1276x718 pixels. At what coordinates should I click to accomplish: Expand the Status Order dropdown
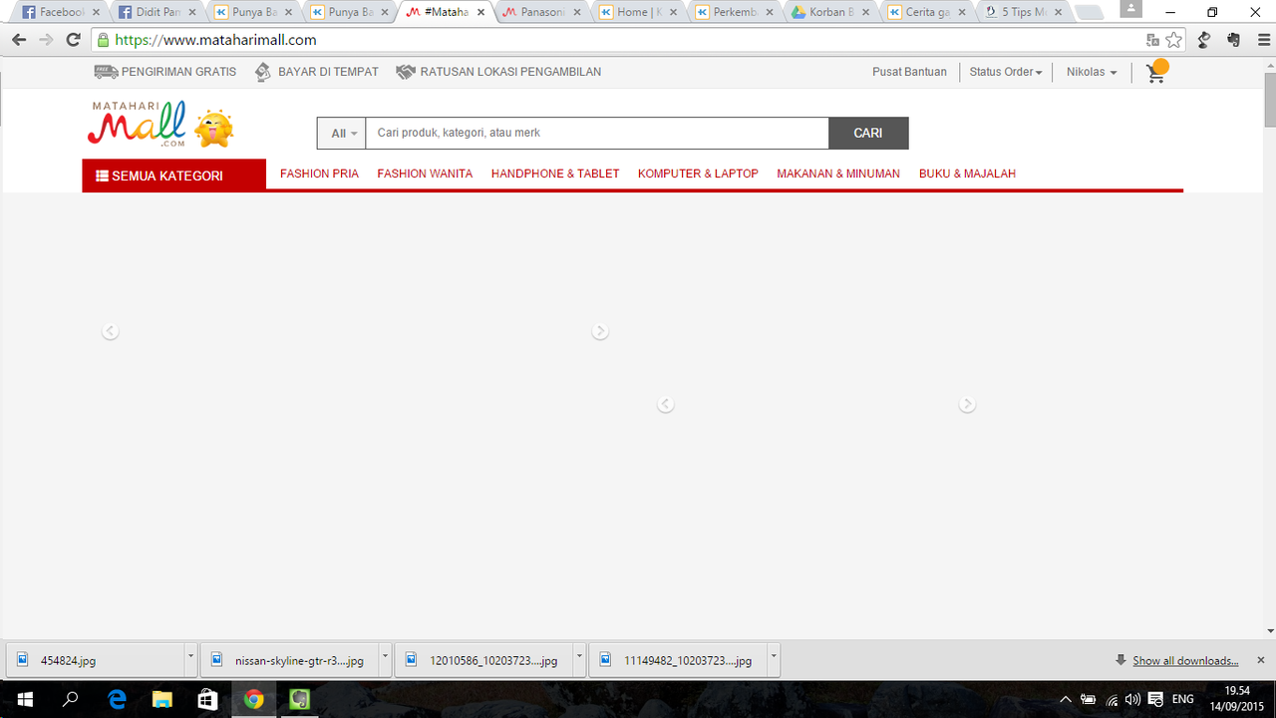point(1005,72)
